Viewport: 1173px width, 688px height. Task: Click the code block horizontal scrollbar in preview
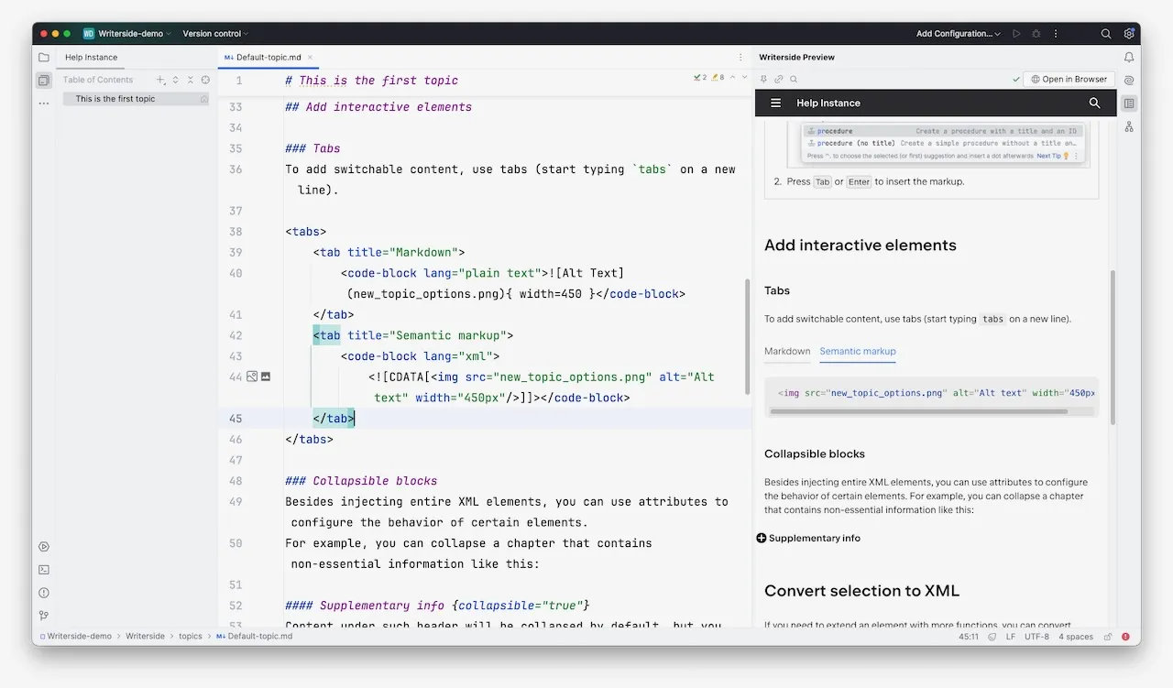coord(919,411)
